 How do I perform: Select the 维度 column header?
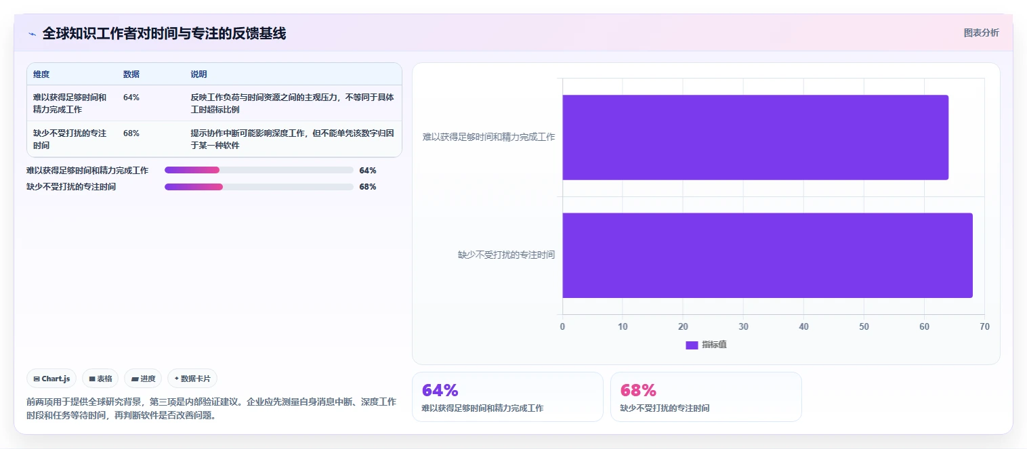tap(41, 74)
